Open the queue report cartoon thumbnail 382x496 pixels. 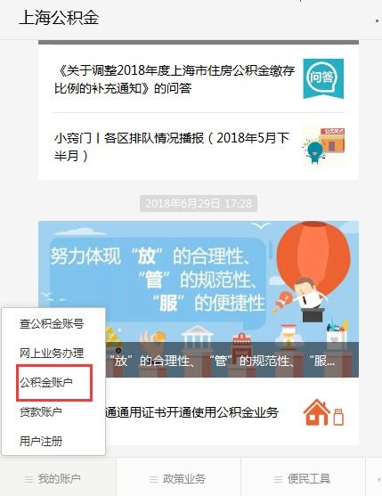point(323,146)
